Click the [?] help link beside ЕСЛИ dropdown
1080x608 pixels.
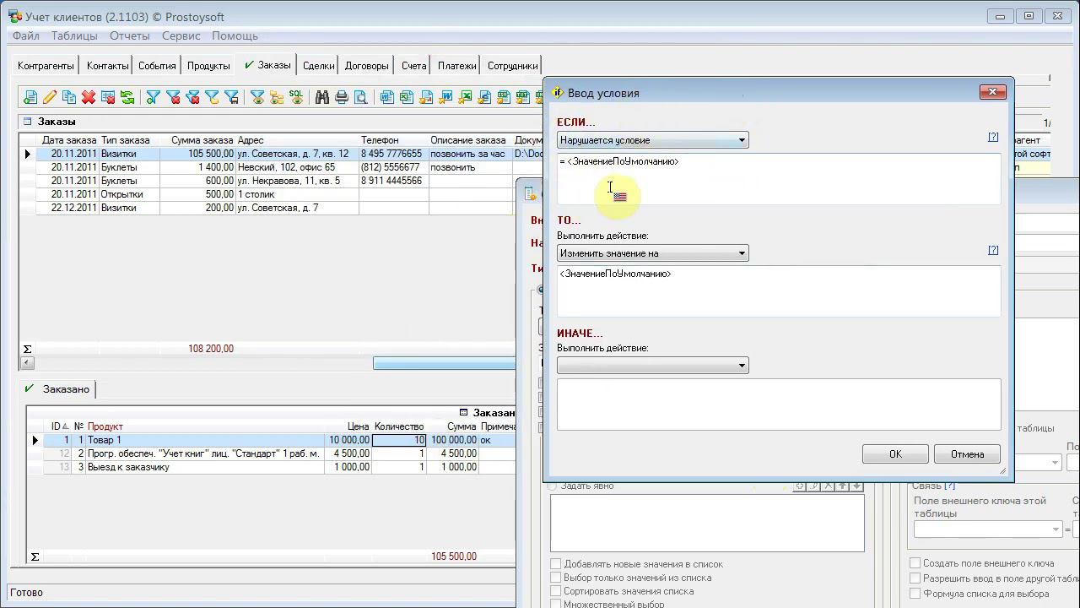pos(993,137)
